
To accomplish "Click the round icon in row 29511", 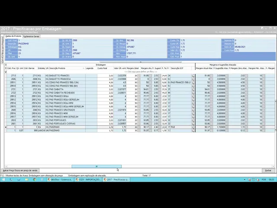I will click(193, 82).
